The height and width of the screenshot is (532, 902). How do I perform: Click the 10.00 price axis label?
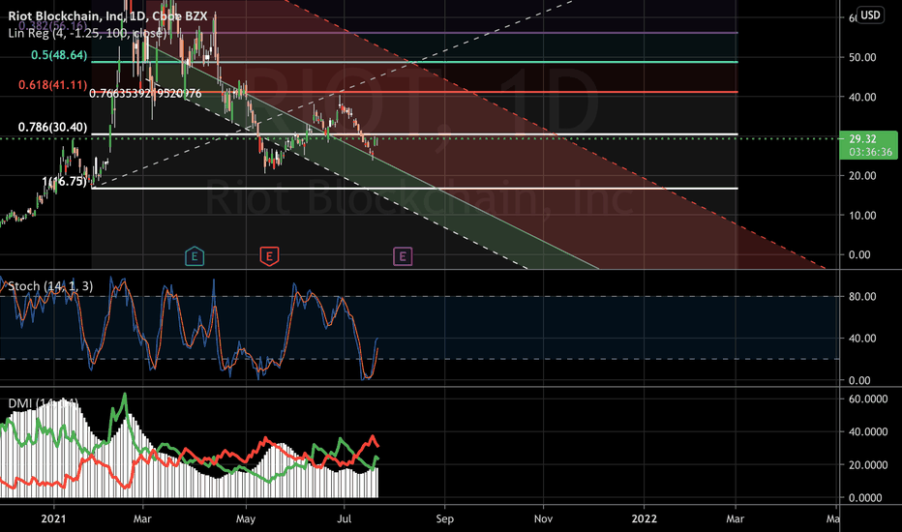pos(862,215)
